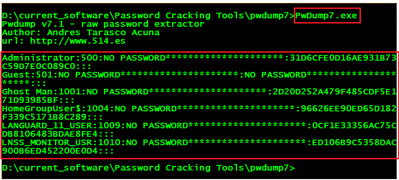Open the http://www.514.es url text
399x180 pixels.
pos(78,41)
